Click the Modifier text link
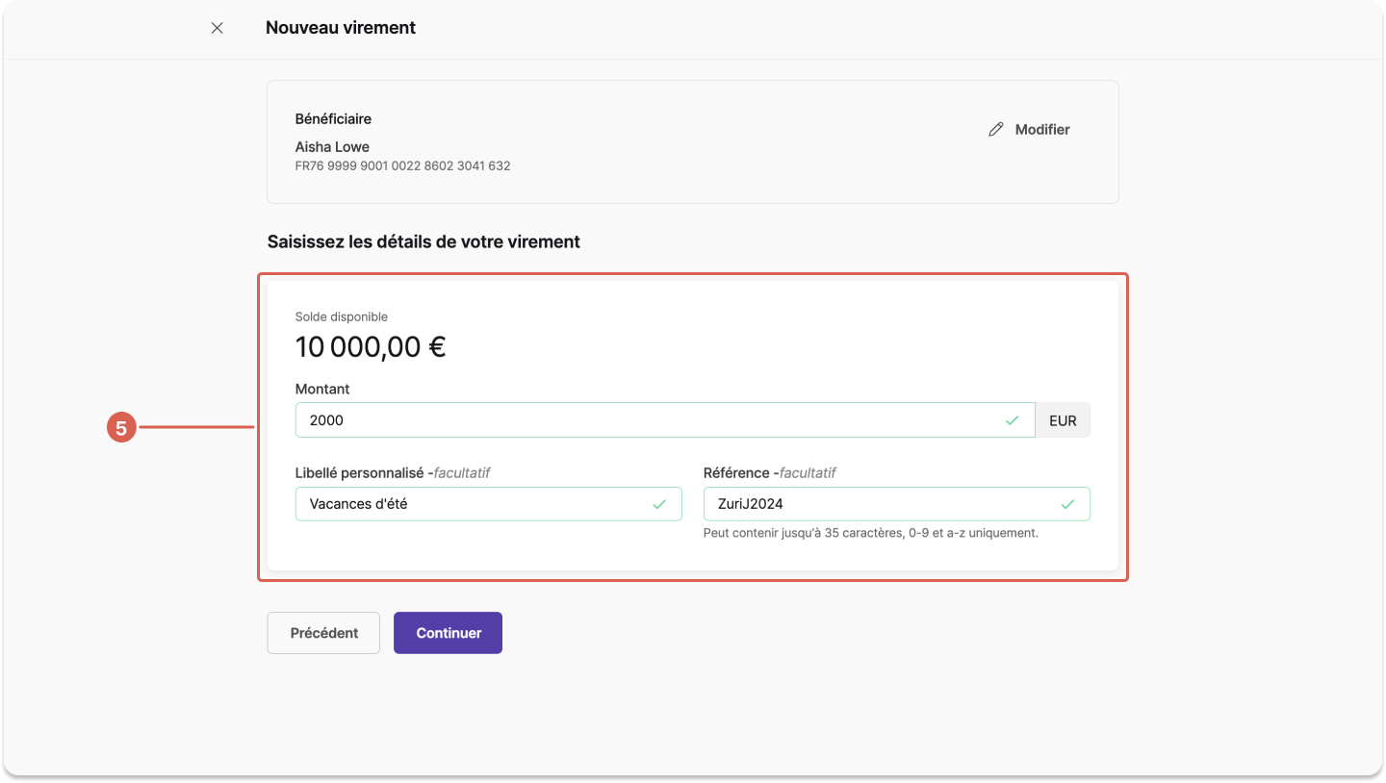 coord(1042,129)
